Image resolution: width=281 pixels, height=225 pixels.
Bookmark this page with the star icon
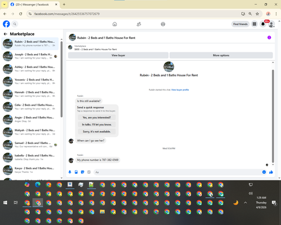pyautogui.click(x=257, y=14)
